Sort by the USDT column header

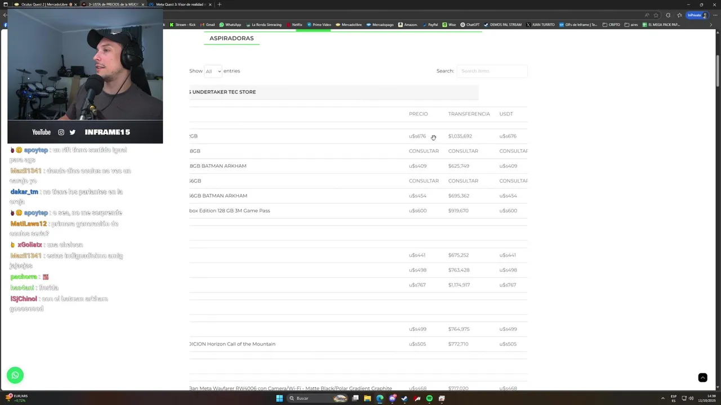pos(506,114)
